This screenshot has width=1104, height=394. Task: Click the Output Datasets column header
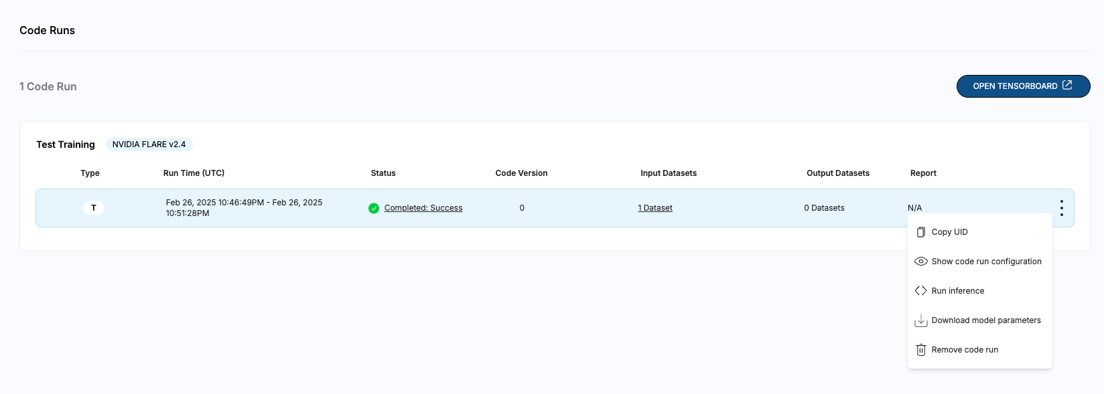pyautogui.click(x=838, y=173)
